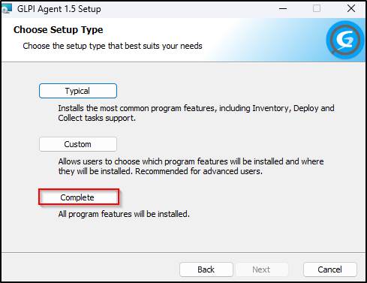This screenshot has height=283, width=367.
Task: Click the 'Choose Setup Type' heading
Action: click(x=58, y=30)
